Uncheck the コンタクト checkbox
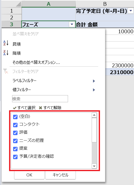 [x=15, y=125]
